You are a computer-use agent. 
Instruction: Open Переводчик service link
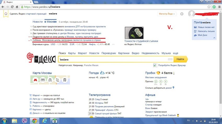(109, 53)
